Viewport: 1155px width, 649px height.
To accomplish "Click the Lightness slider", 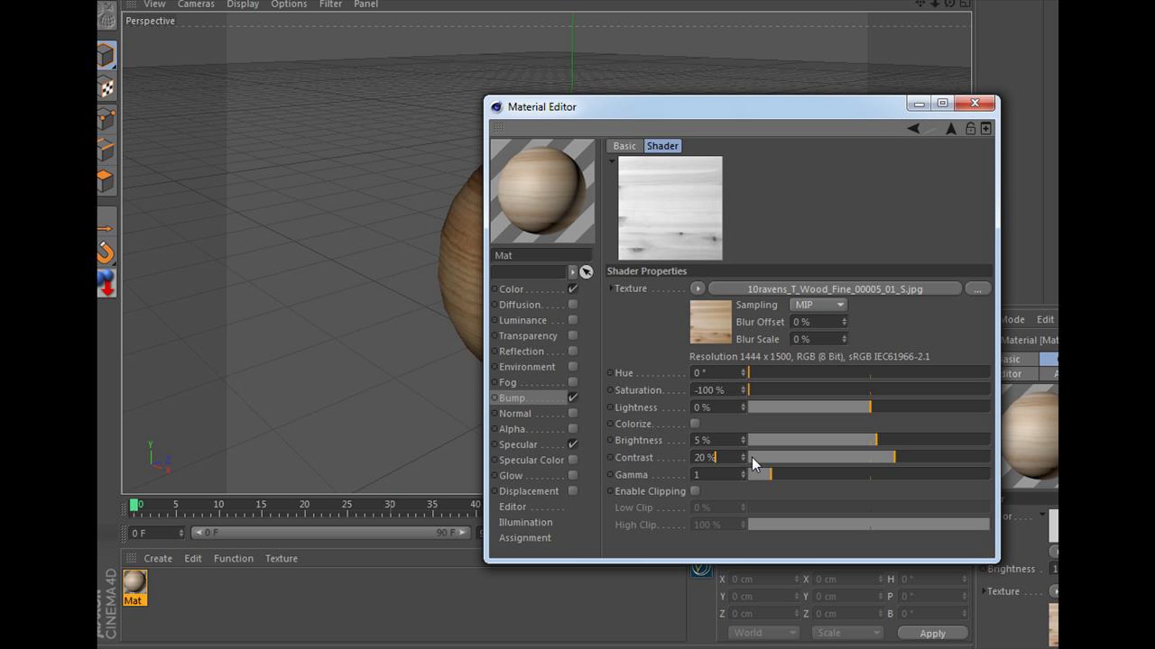I will pos(869,407).
